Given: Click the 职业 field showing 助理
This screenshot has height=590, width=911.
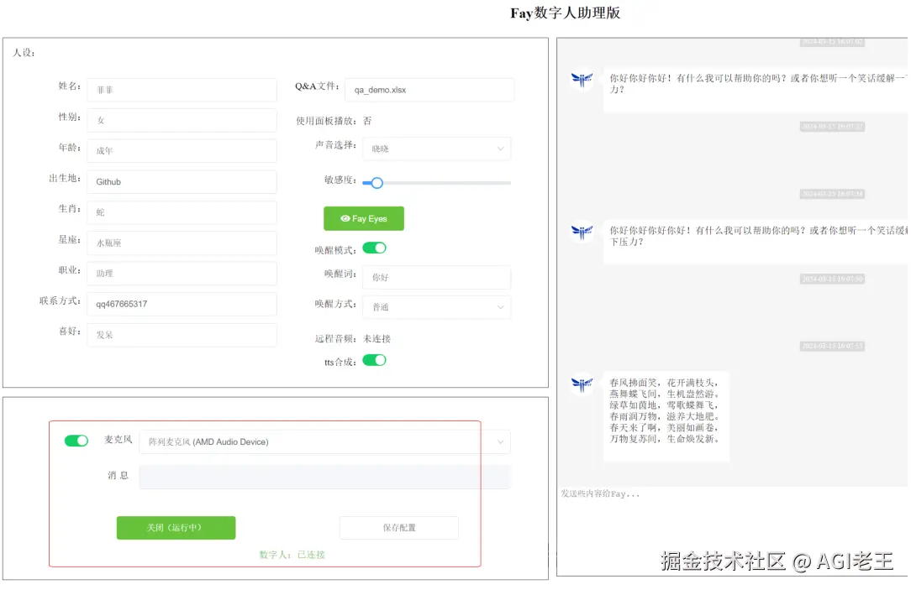Looking at the screenshot, I should [182, 274].
